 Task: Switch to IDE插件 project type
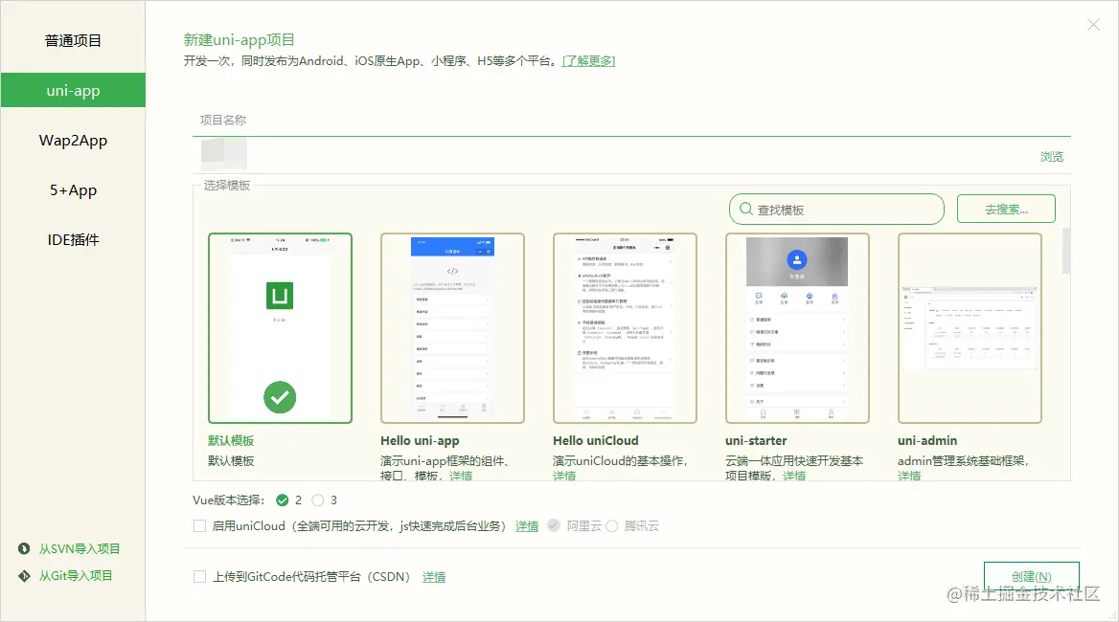click(73, 240)
